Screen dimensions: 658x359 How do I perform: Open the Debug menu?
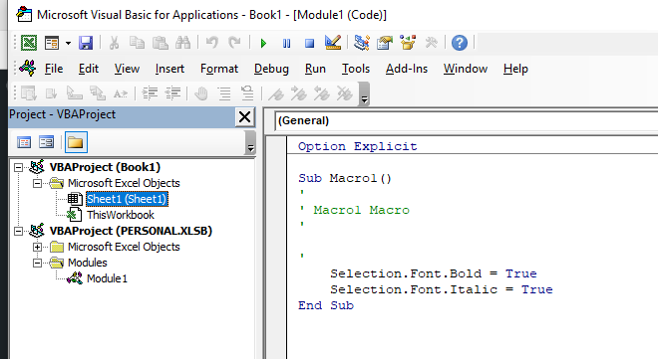tap(271, 69)
